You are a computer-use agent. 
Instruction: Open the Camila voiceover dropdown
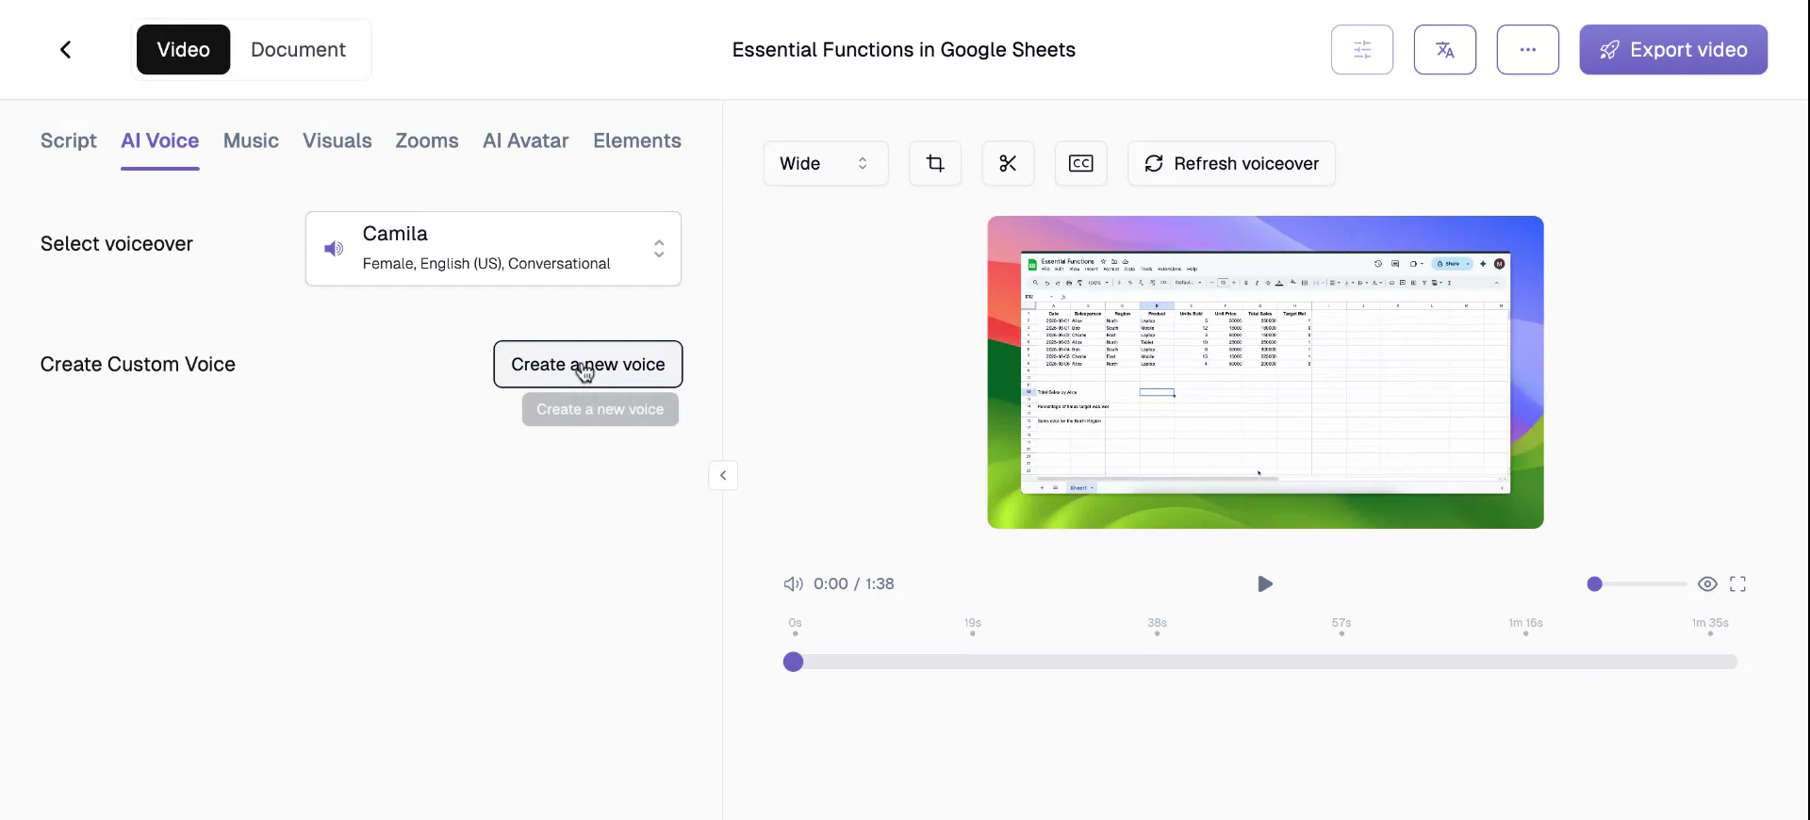pos(493,248)
